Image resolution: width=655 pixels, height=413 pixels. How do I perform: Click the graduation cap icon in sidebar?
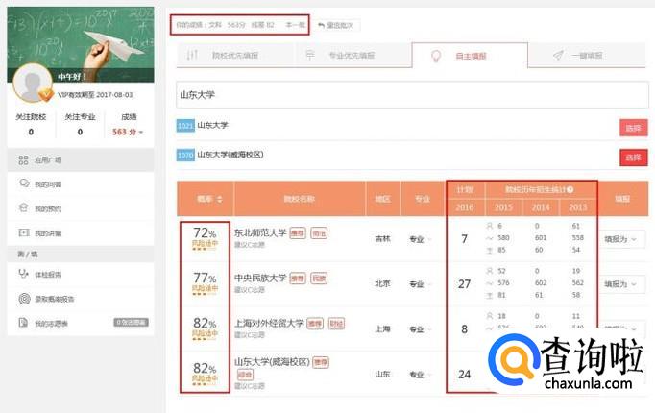[24, 208]
